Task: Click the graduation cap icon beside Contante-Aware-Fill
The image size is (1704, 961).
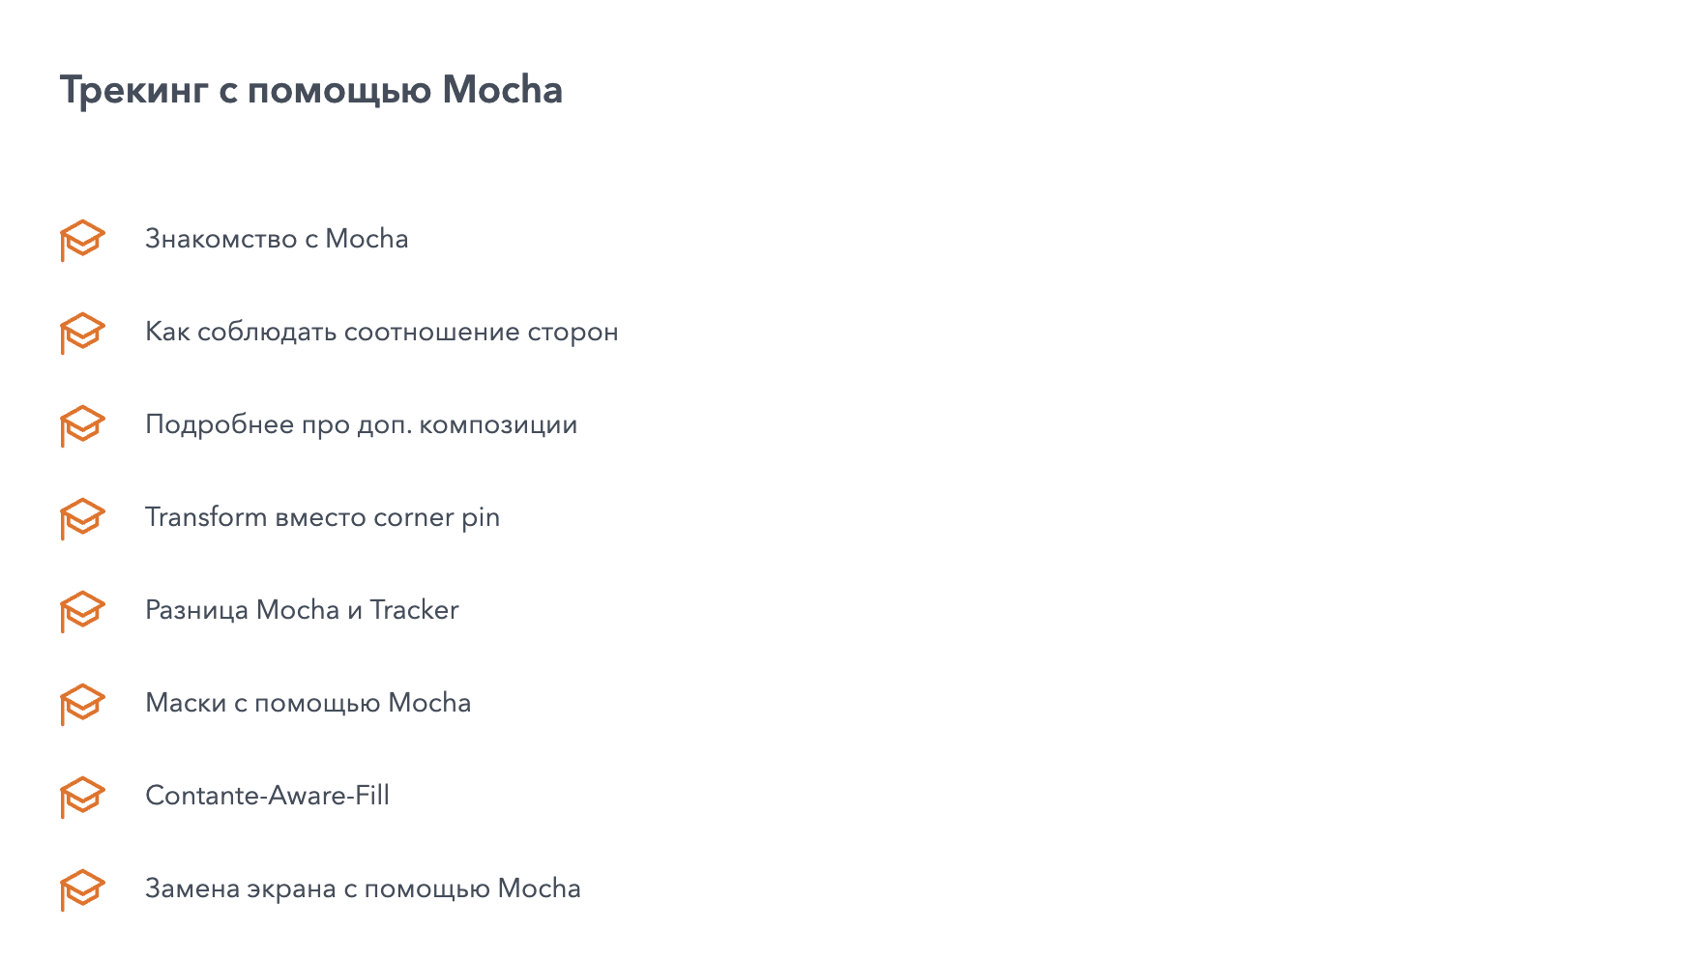Action: 82,796
